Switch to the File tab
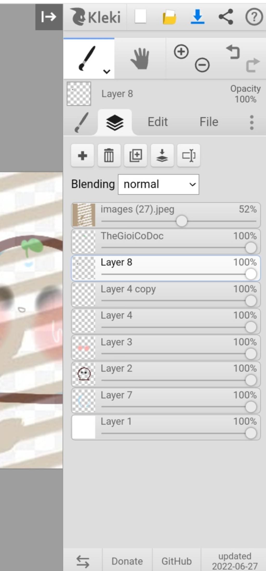Viewport: 266px width, 571px height. [x=209, y=122]
